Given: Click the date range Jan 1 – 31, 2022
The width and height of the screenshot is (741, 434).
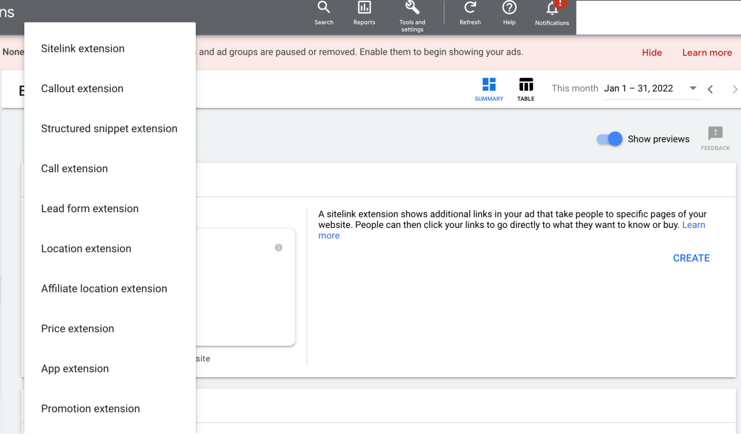Looking at the screenshot, I should pyautogui.click(x=638, y=88).
